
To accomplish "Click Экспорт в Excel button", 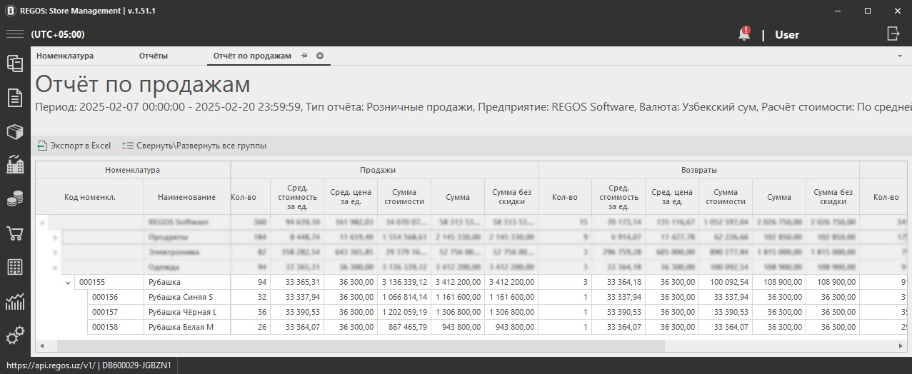I will (74, 146).
